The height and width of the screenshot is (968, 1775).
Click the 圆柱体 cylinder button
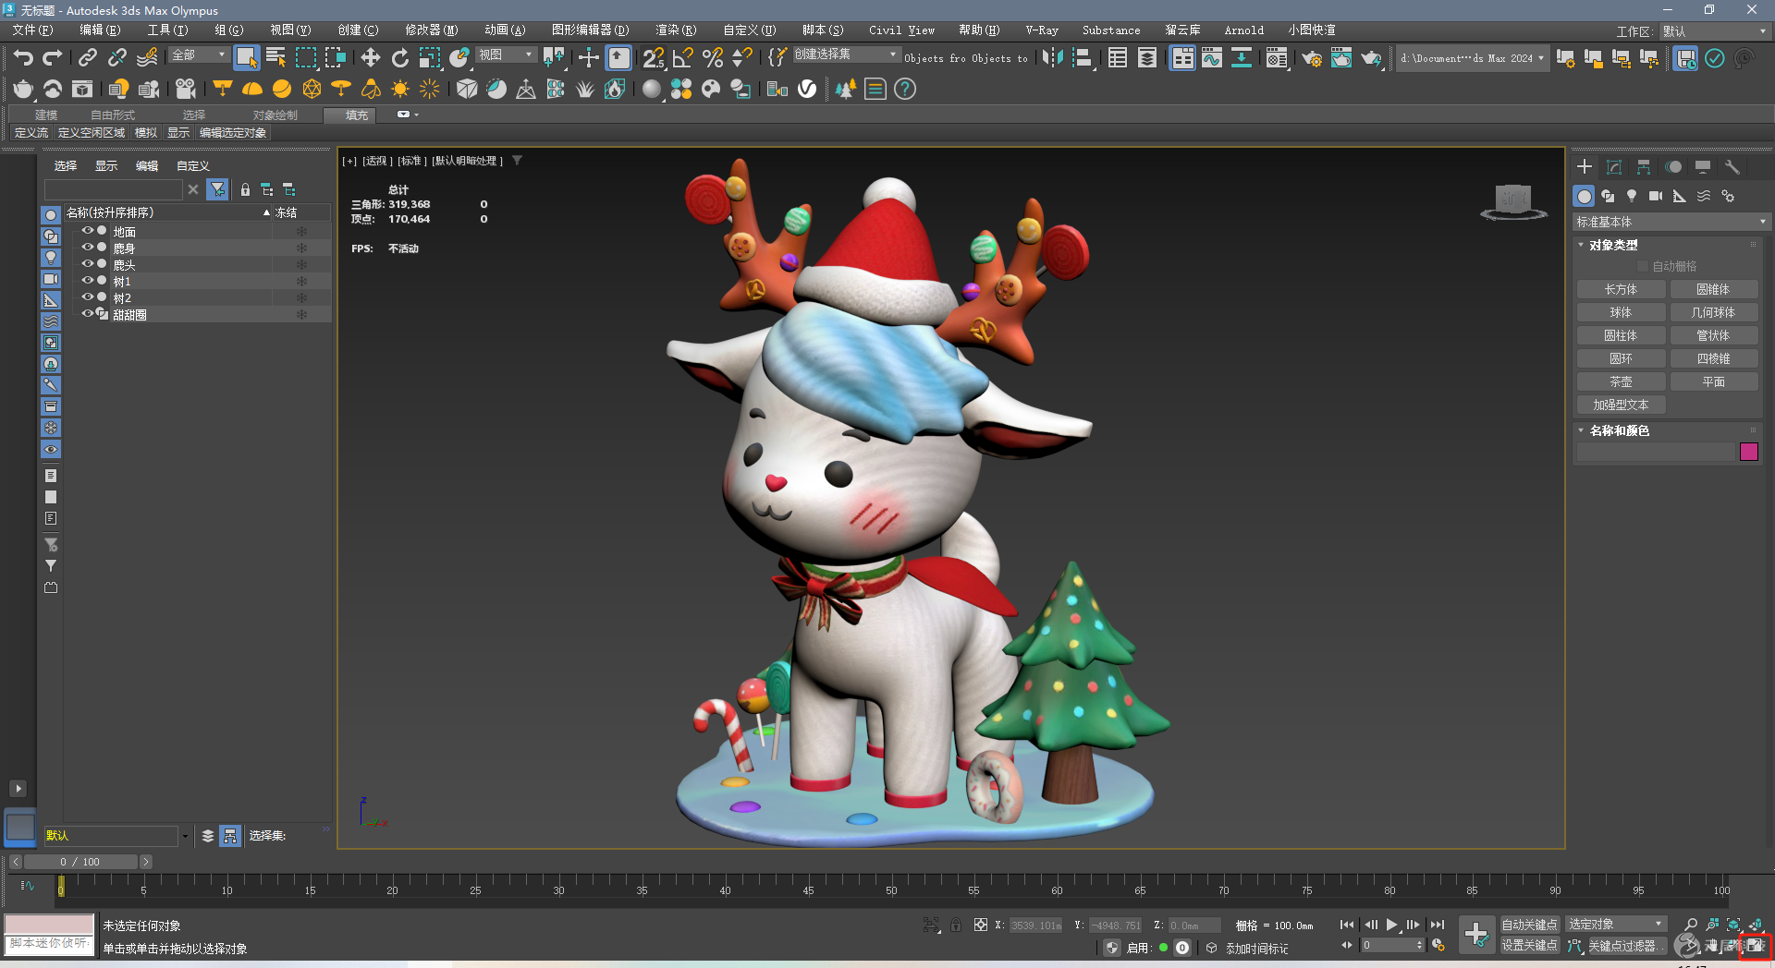1621,335
